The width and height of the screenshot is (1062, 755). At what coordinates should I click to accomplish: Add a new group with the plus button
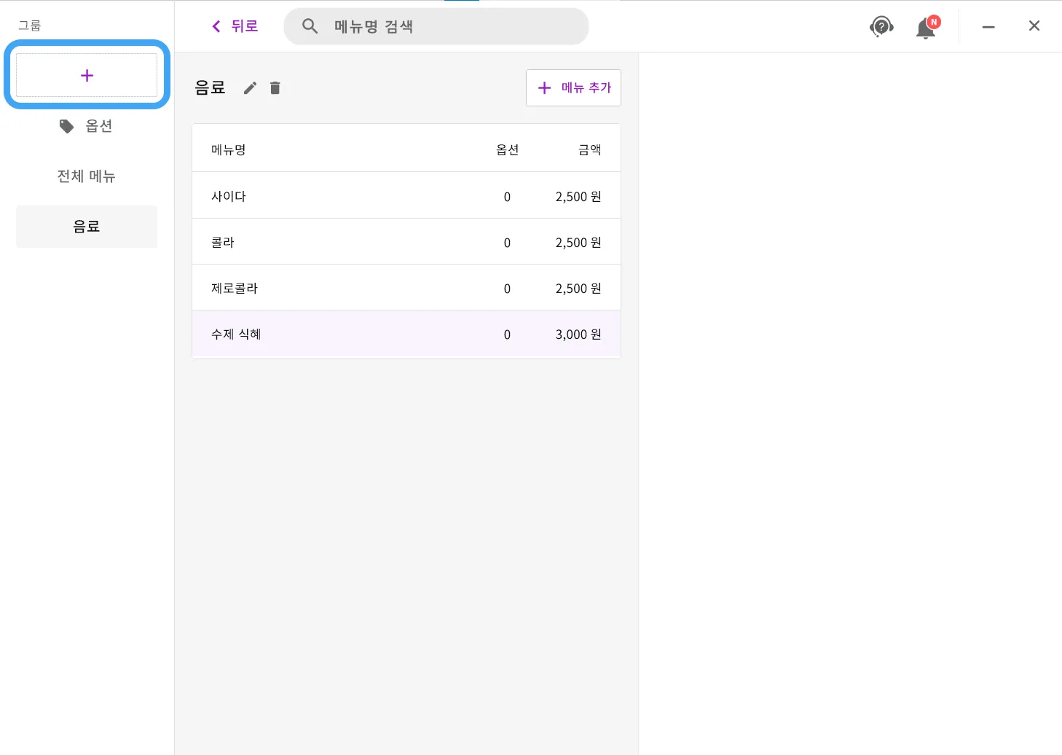pyautogui.click(x=87, y=75)
